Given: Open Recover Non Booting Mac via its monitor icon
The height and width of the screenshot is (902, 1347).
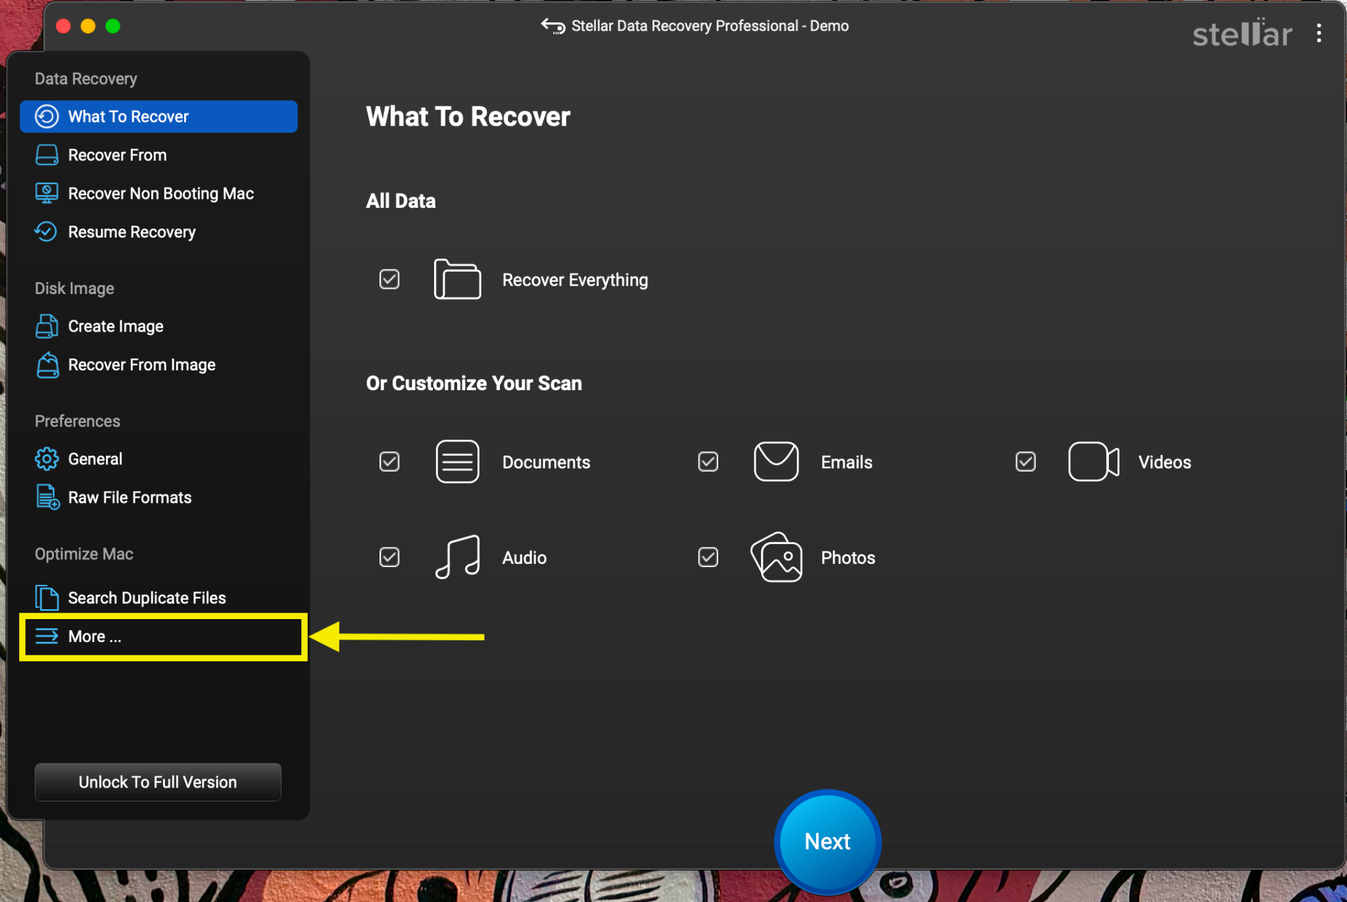Looking at the screenshot, I should [x=46, y=193].
